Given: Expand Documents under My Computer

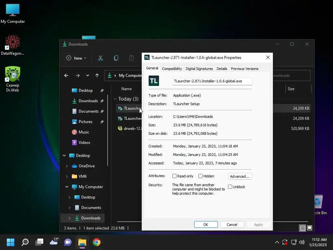Looking at the screenshot, I should [69, 208].
